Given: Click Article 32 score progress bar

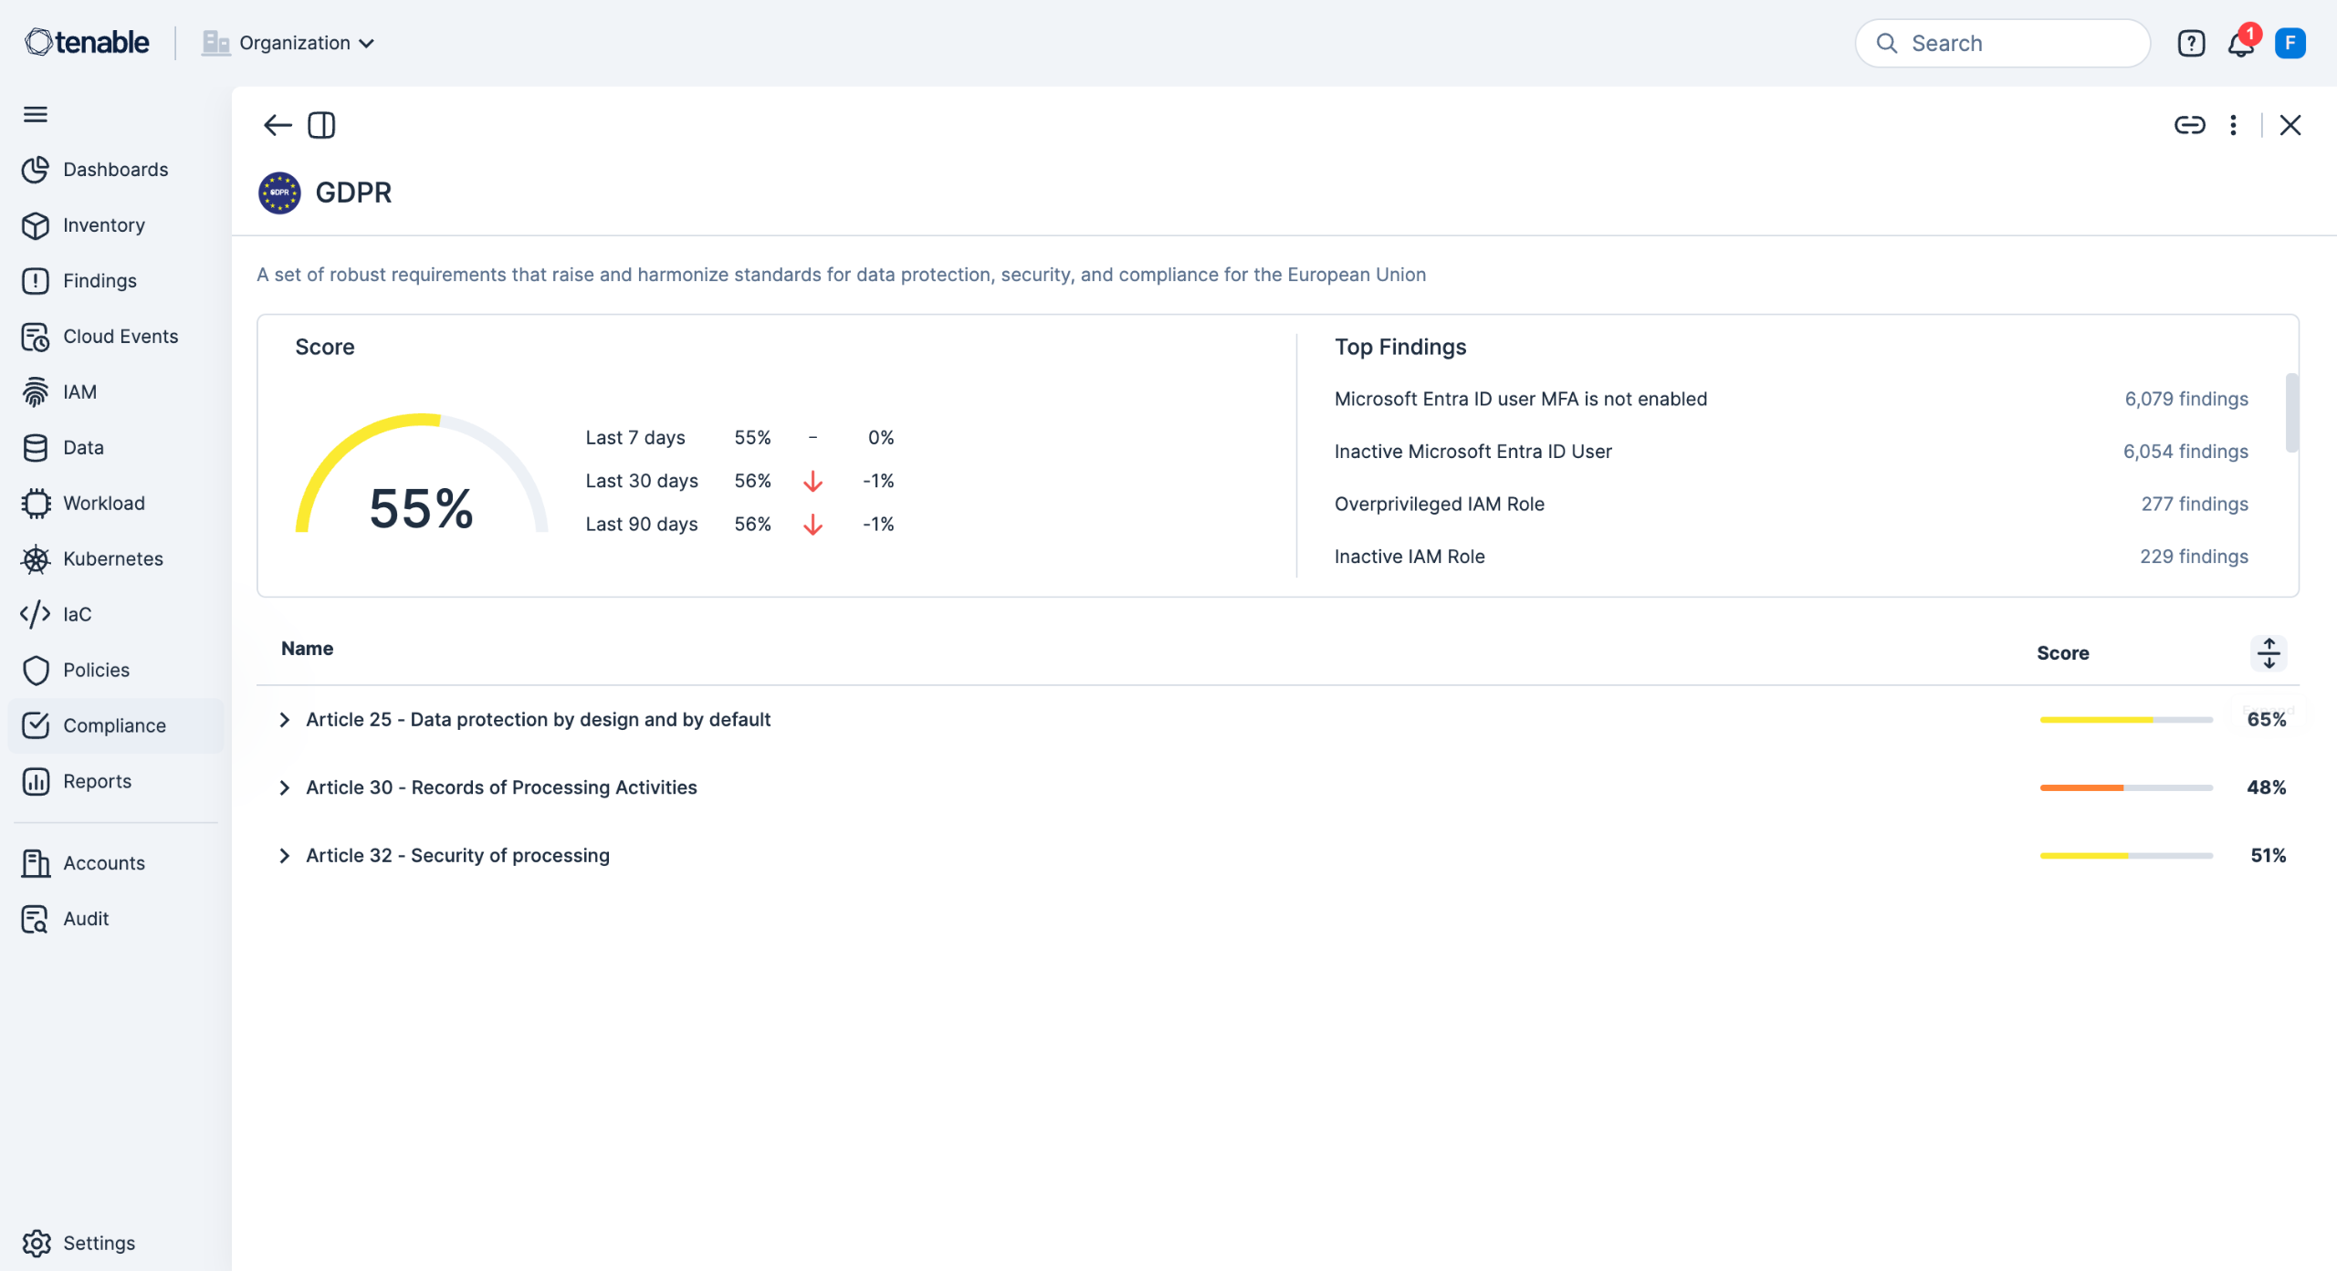Looking at the screenshot, I should [2125, 856].
